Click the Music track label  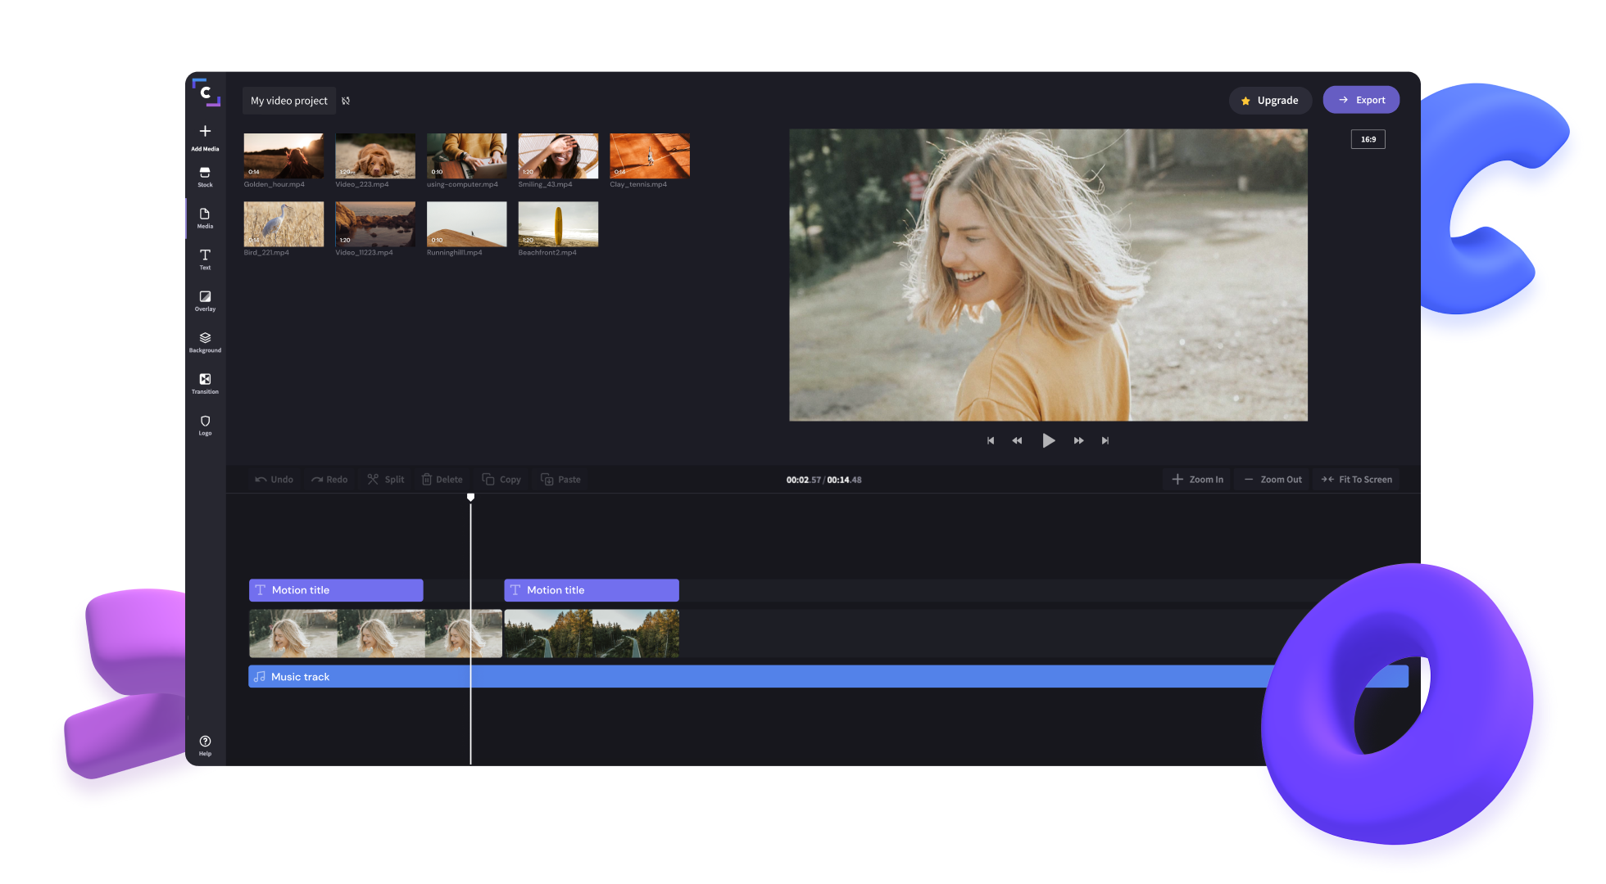300,676
